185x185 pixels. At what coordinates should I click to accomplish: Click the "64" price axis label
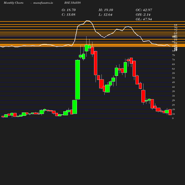click(174, 69)
